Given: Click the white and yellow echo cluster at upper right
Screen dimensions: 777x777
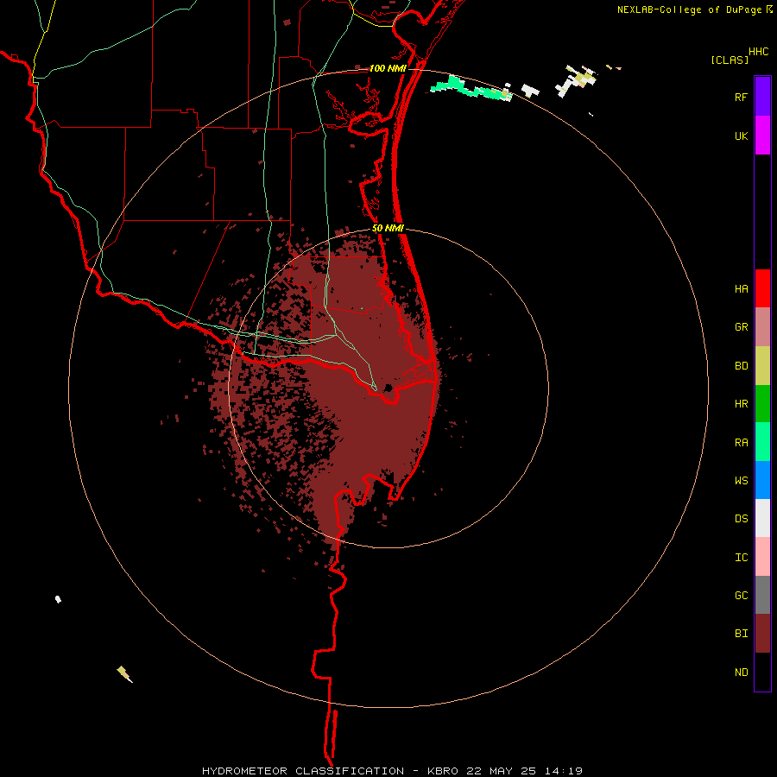Looking at the screenshot, I should point(576,81).
